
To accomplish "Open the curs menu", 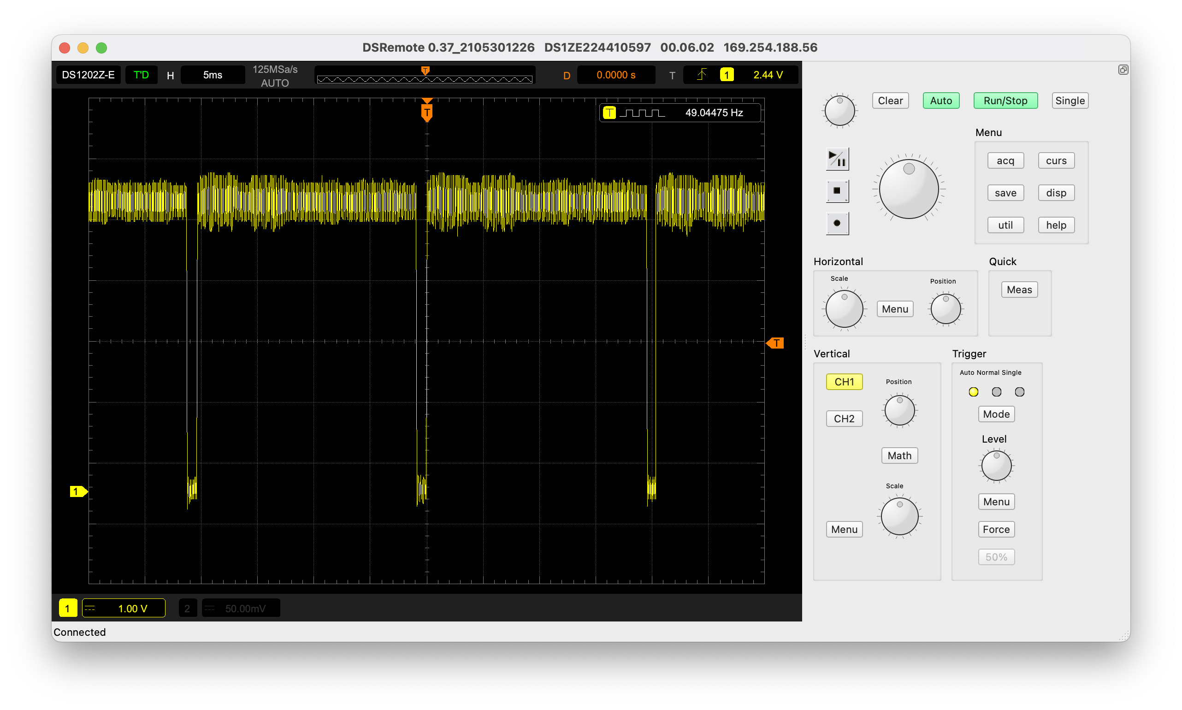I will tap(1056, 160).
